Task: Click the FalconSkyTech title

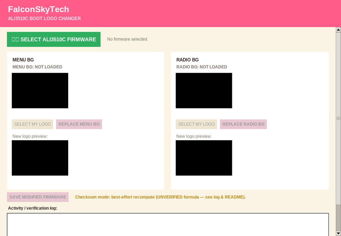Action: pyautogui.click(x=39, y=9)
